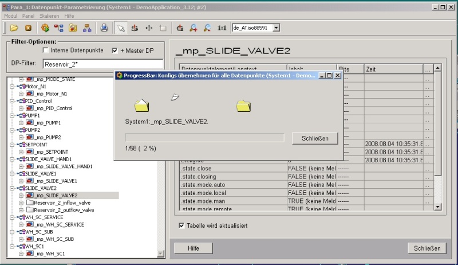Click the four-way move arrows icon
The width and height of the screenshot is (458, 265).
tap(149, 28)
